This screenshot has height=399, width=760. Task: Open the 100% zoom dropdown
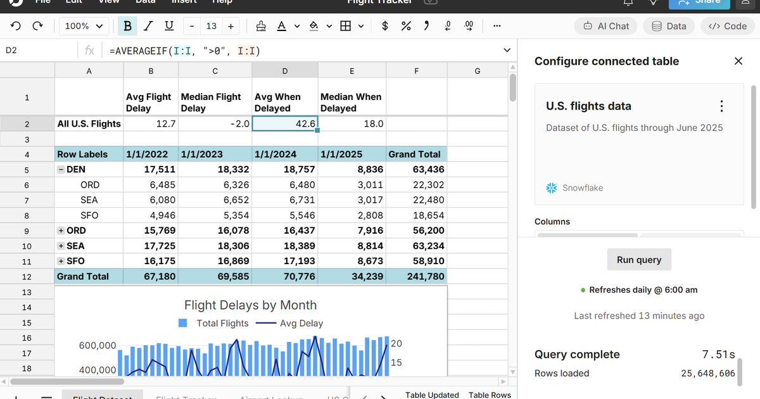[84, 26]
